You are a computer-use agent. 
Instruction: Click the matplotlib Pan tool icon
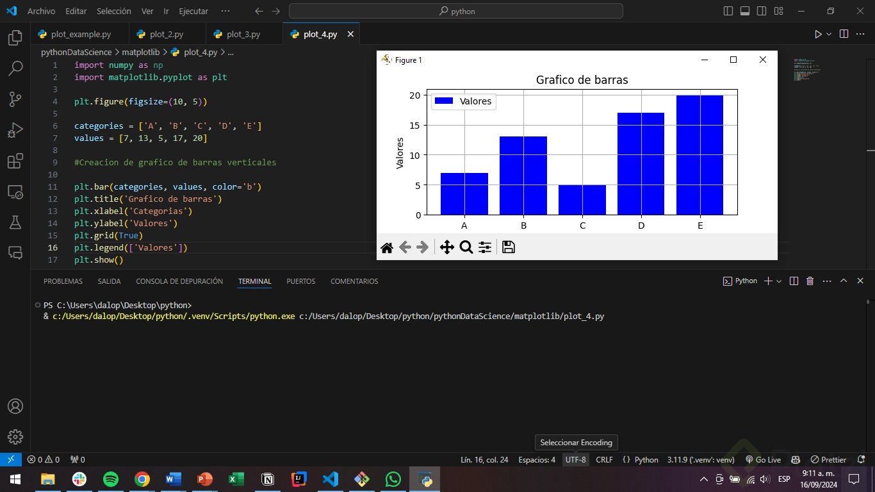[x=446, y=247]
